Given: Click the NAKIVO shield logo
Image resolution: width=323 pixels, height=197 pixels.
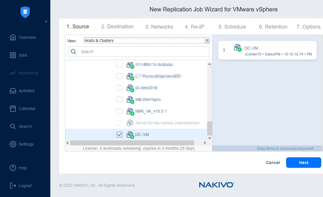Looking at the screenshot, I should 25,12.
